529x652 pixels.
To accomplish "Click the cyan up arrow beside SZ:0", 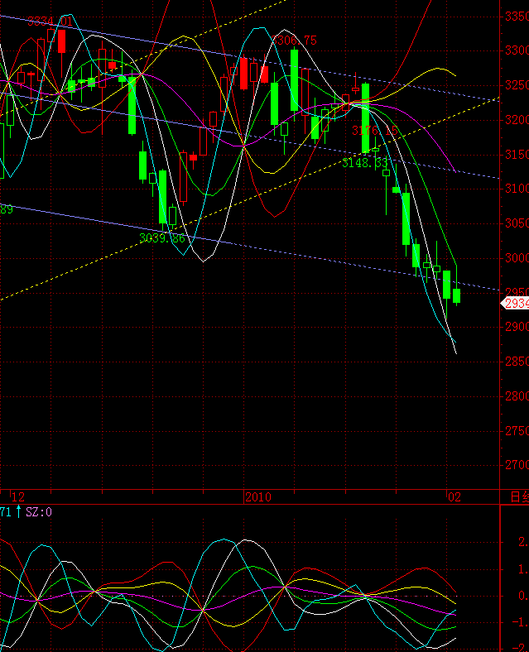I will 18,511.
